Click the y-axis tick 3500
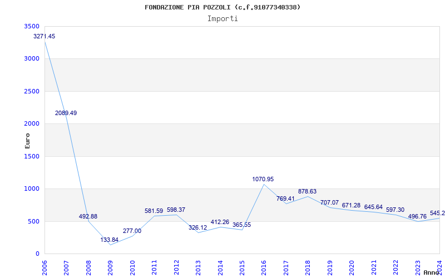Viewport: 445px width, 278px height. pyautogui.click(x=32, y=26)
